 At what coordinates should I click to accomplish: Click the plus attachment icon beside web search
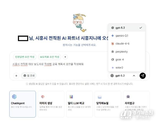click(x=16, y=76)
